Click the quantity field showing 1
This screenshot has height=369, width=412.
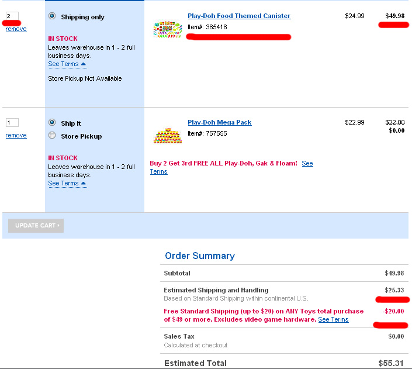pos(12,123)
